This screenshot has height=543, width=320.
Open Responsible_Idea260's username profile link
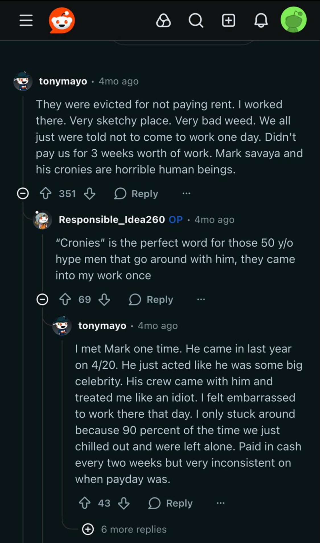click(112, 219)
